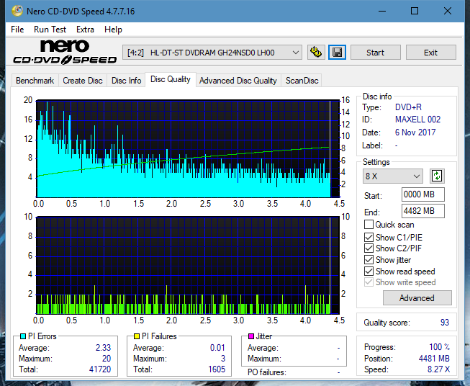Toggle Show C1/PIE checkbox
This screenshot has width=470, height=386.
click(369, 237)
